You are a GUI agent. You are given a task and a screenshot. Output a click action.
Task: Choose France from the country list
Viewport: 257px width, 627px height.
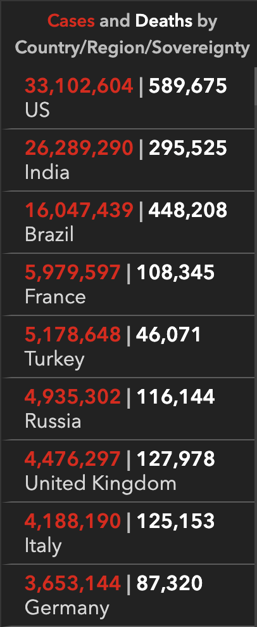point(128,284)
